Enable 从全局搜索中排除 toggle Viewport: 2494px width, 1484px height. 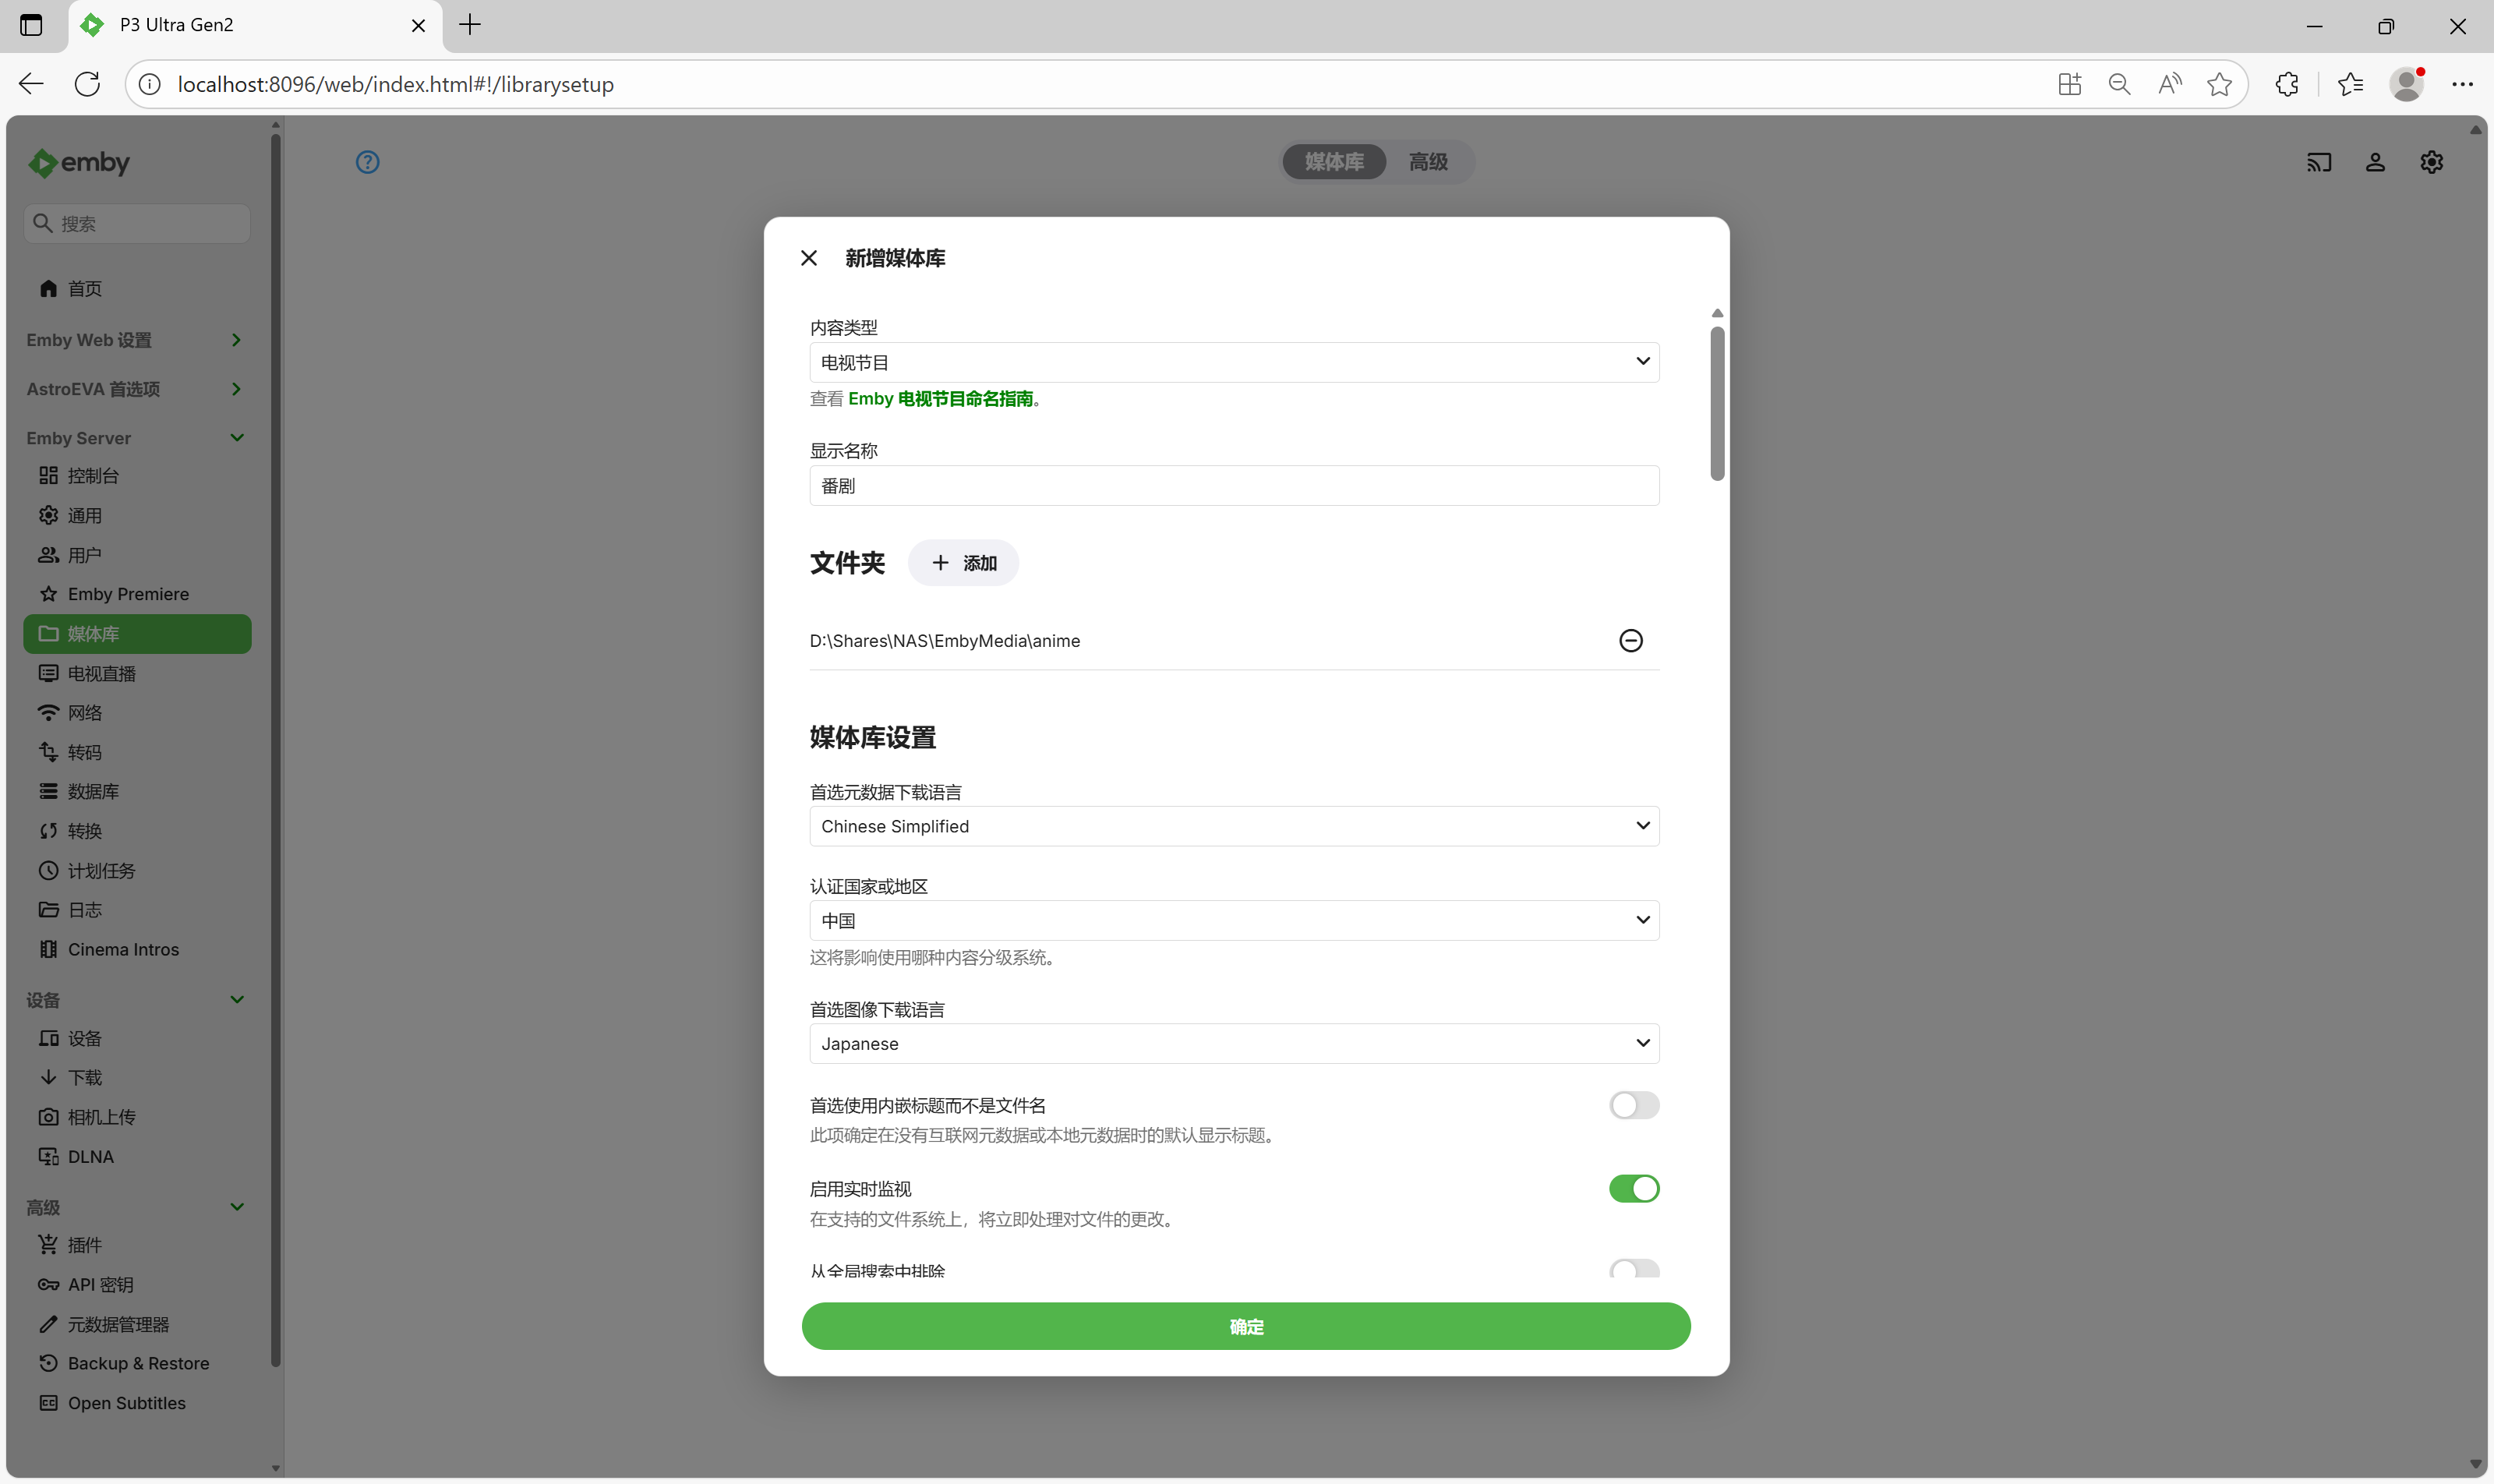(x=1634, y=1268)
